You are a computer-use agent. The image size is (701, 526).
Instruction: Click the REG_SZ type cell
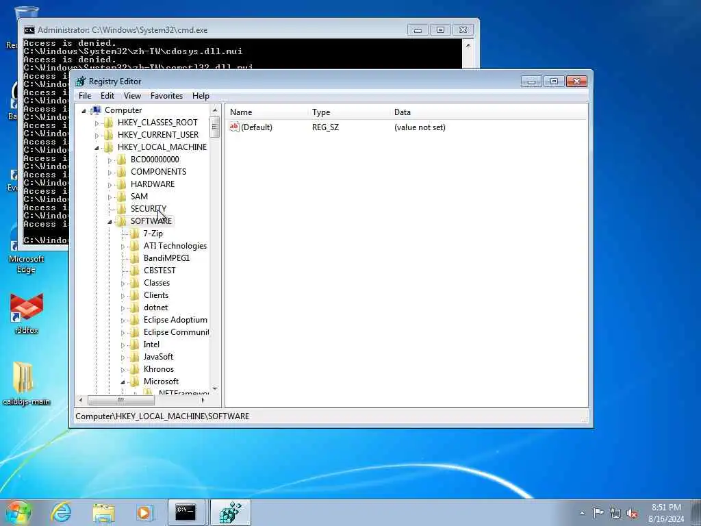coord(325,127)
